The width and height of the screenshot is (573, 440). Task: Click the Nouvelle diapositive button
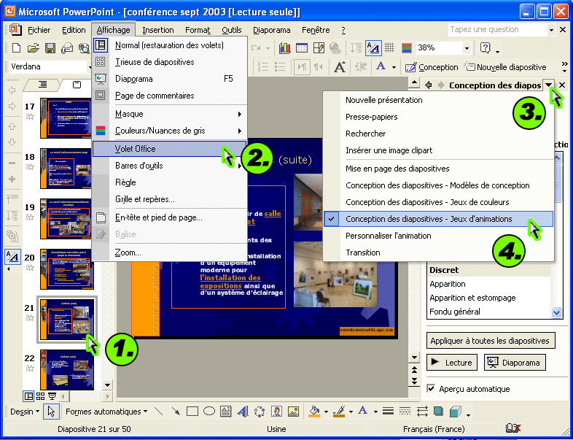coord(505,67)
